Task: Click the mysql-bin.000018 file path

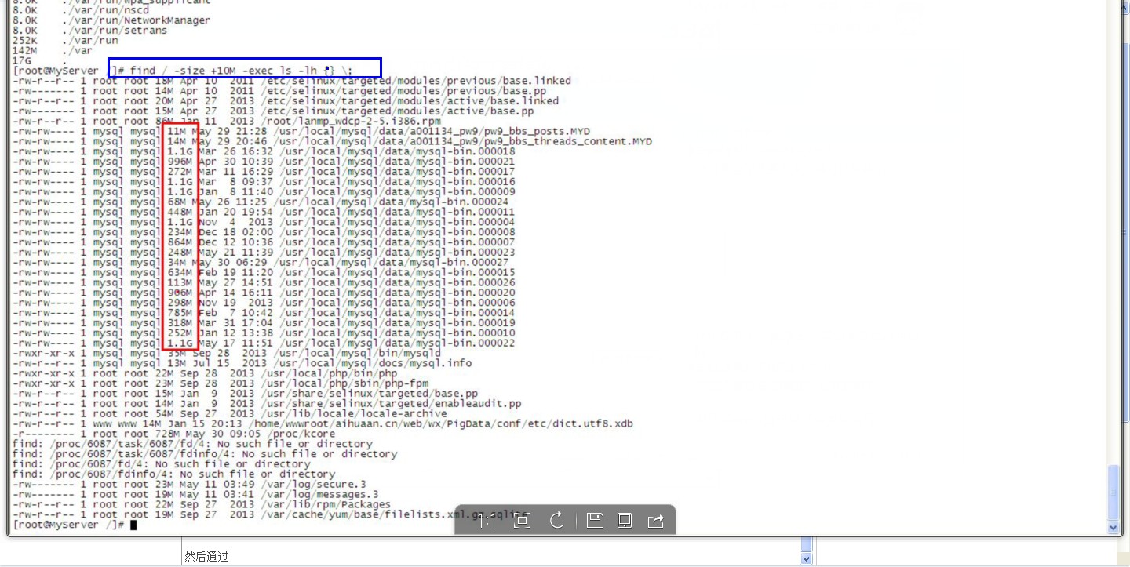Action: (393, 151)
